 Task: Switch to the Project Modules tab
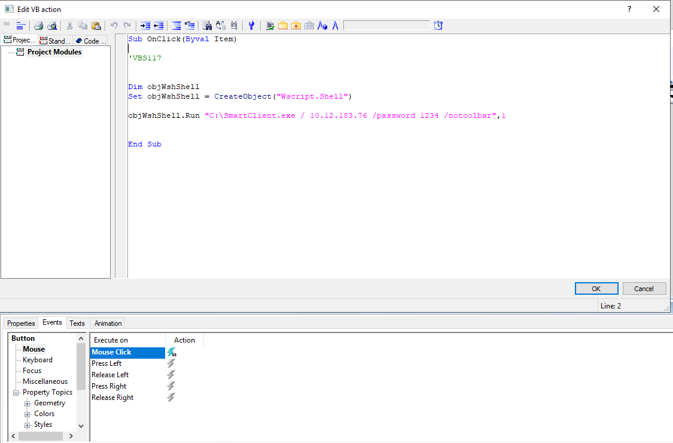point(19,40)
